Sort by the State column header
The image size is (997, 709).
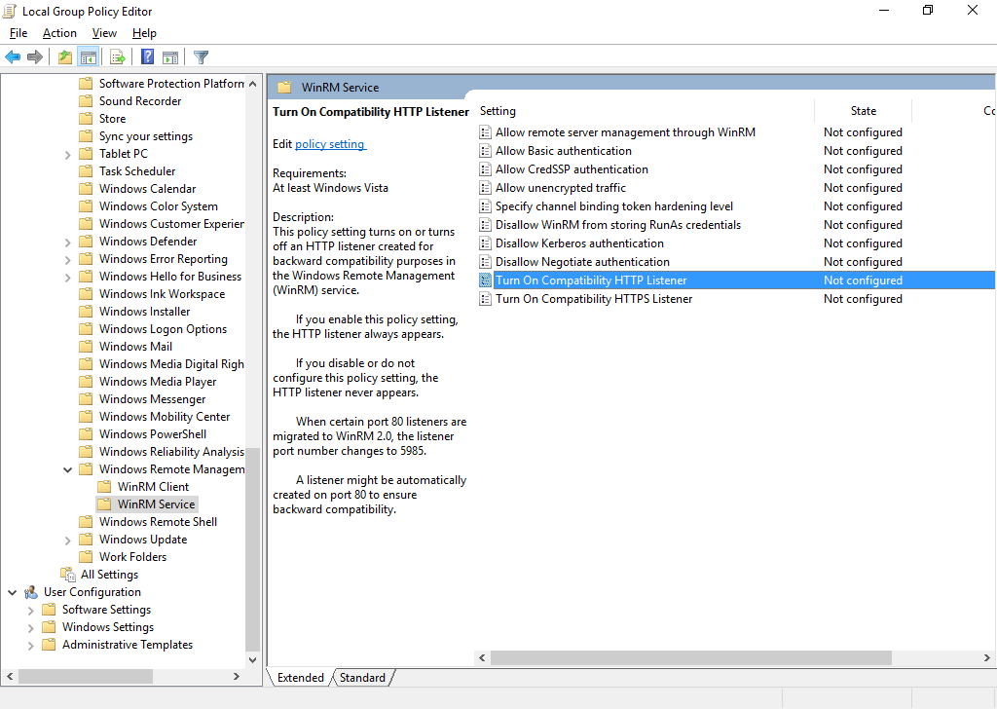863,111
